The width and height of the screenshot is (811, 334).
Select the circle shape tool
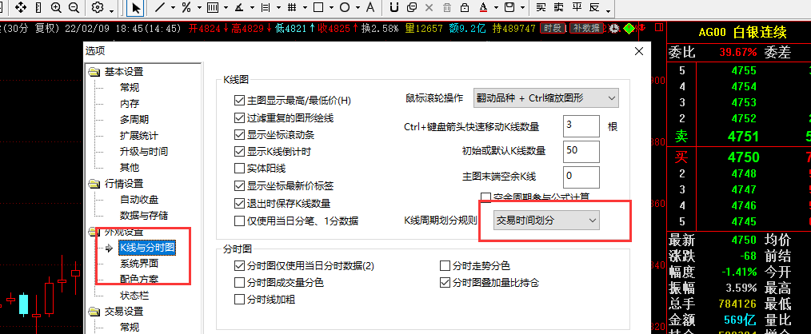[345, 7]
